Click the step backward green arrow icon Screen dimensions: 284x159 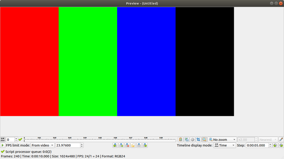[x=275, y=145]
